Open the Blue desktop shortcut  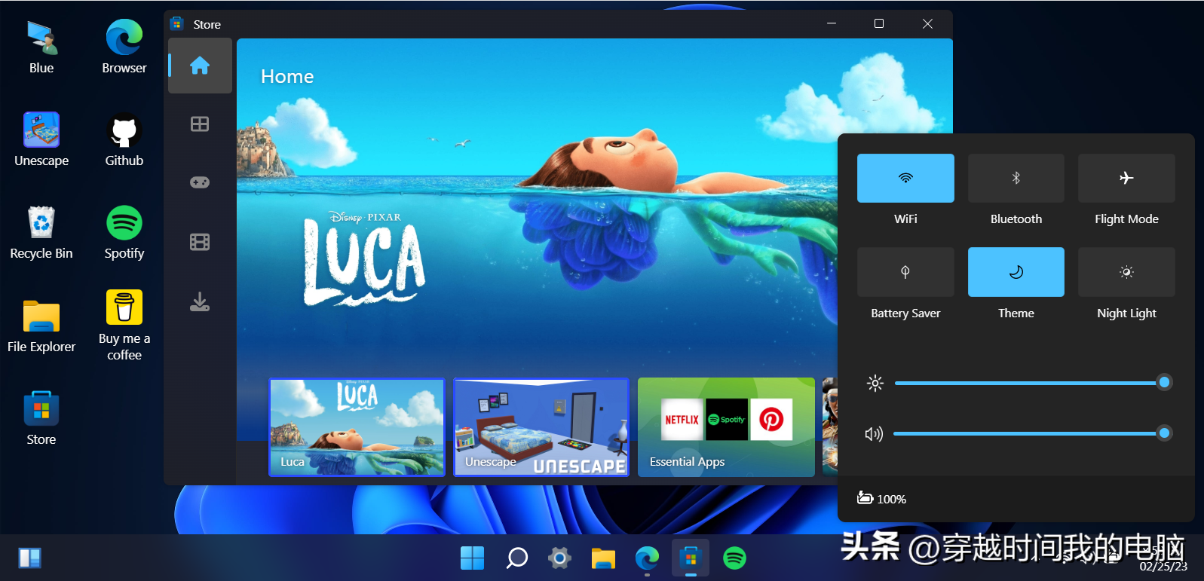(x=41, y=47)
